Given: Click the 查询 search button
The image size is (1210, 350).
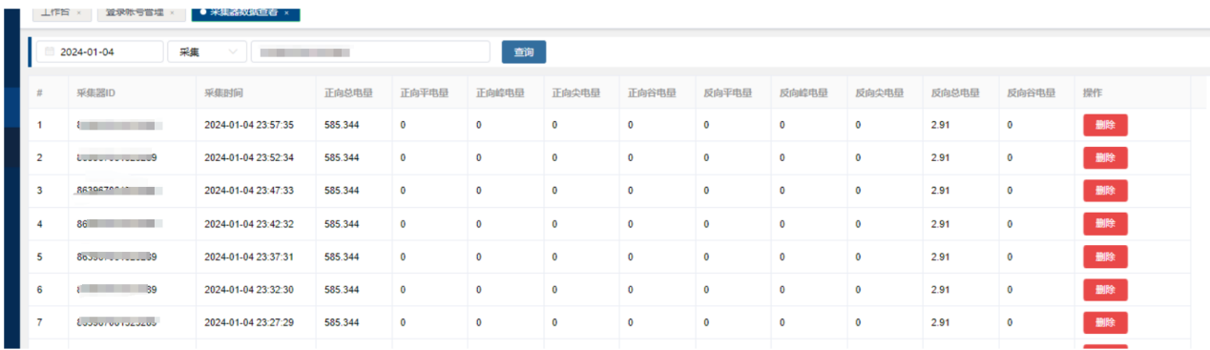Looking at the screenshot, I should pos(524,52).
